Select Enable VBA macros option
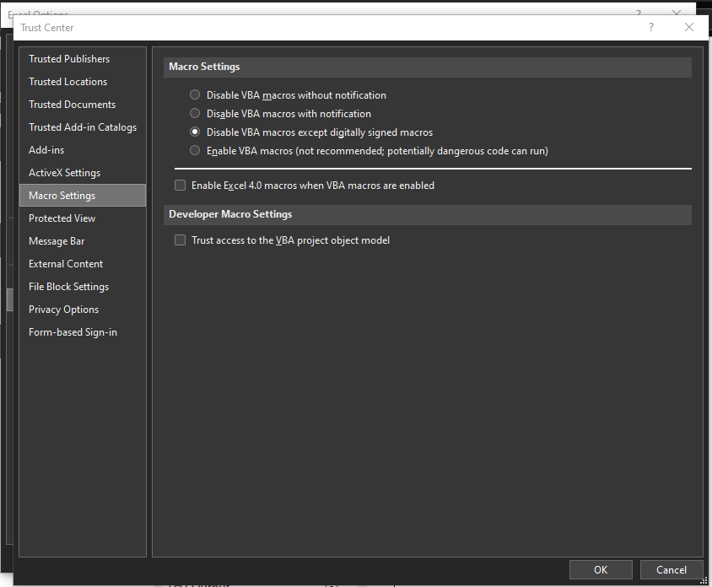The image size is (712, 587). 196,151
